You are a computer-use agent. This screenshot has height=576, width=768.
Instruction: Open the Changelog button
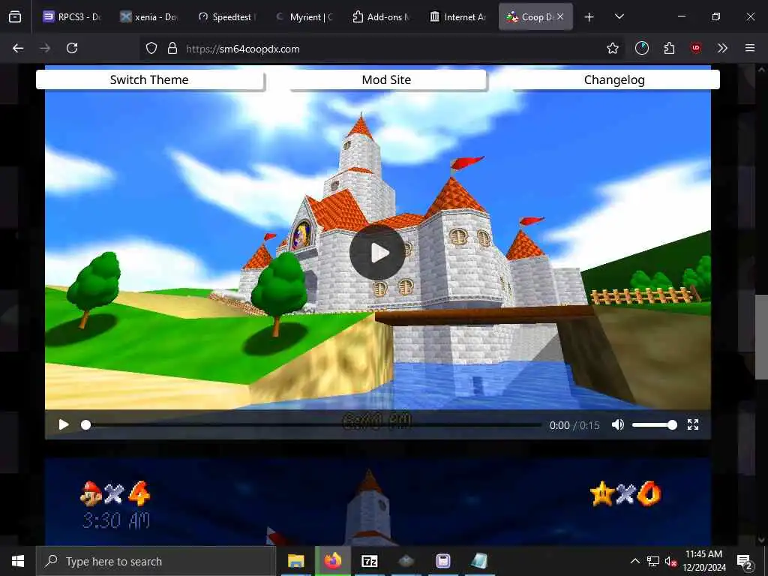coord(615,79)
